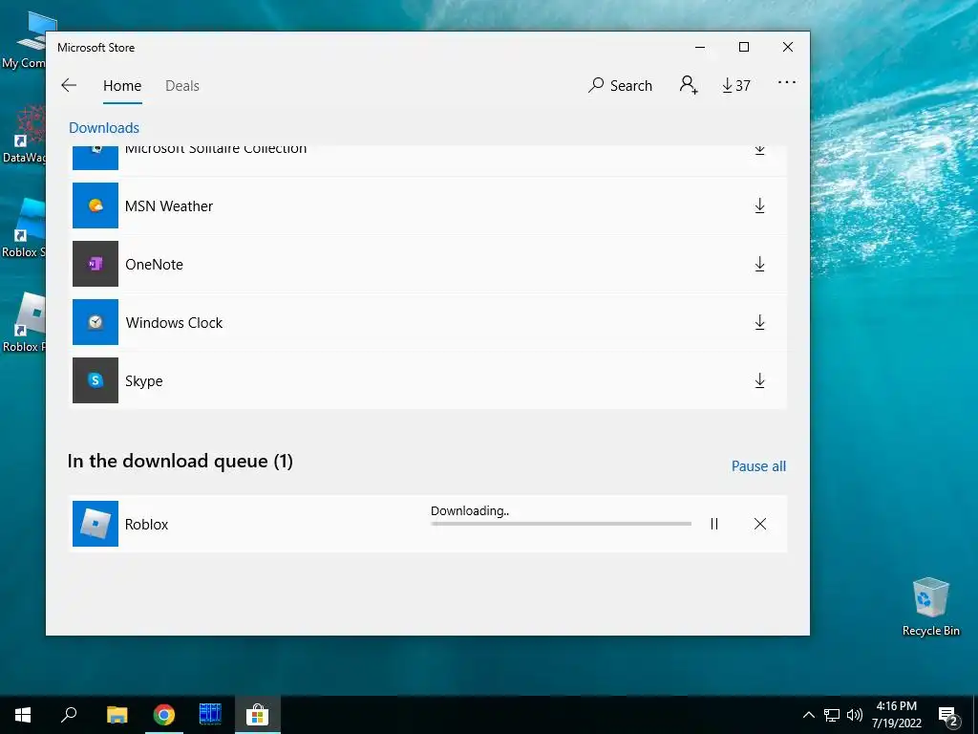The height and width of the screenshot is (734, 978).
Task: Go back with the arrow button
Action: coord(69,85)
